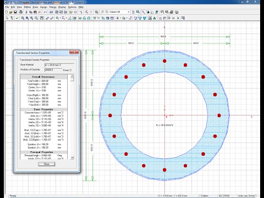Click the Cut scissors icon
264x198 pixels.
pyautogui.click(x=26, y=12)
